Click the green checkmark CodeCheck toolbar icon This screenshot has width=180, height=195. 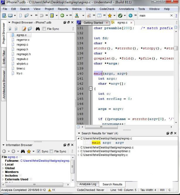[x=120, y=15]
